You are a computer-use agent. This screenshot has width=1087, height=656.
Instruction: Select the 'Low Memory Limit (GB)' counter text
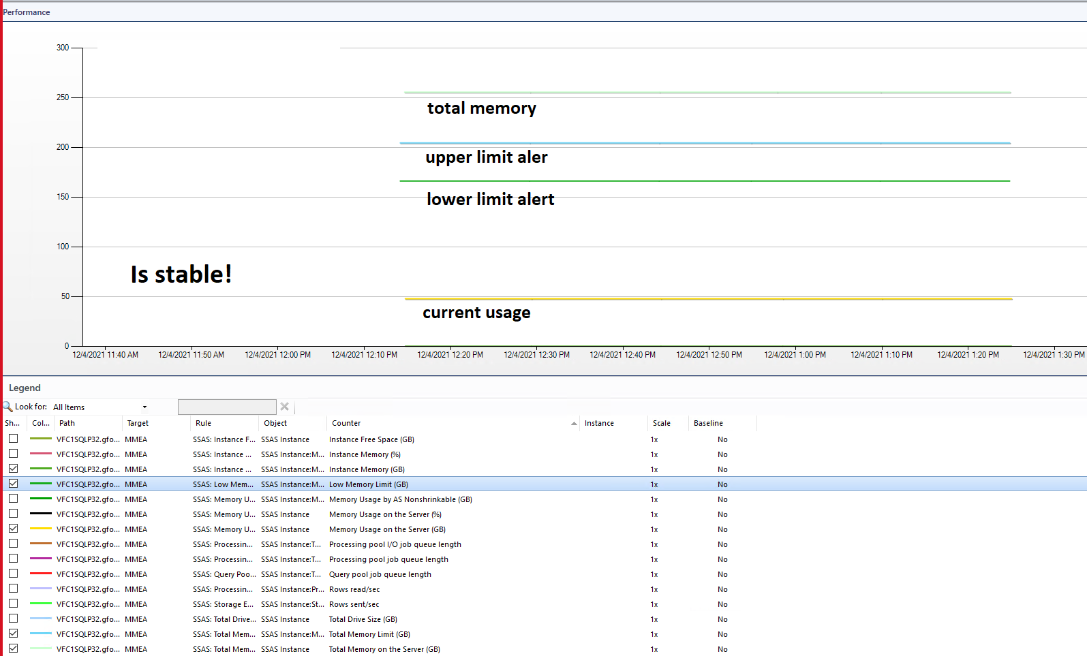369,484
